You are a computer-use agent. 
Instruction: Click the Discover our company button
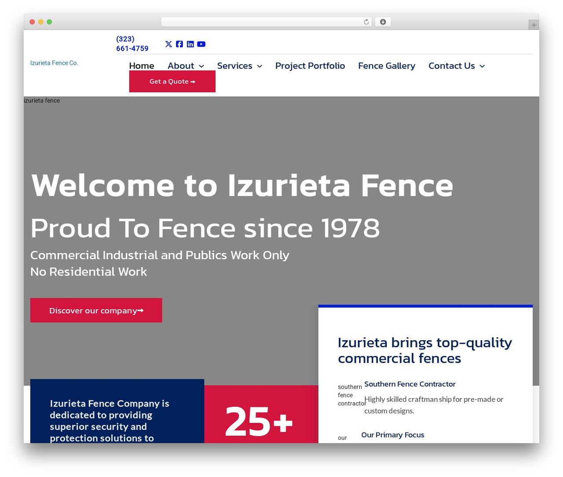point(96,310)
